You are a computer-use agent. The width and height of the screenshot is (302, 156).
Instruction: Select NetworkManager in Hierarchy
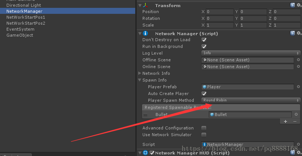[x=67, y=11]
